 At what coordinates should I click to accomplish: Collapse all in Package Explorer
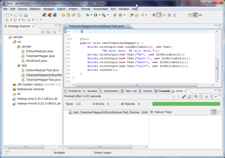43,32
